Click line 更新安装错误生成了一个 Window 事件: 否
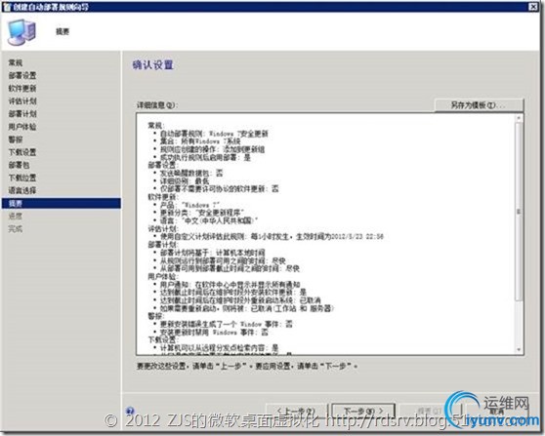The height and width of the screenshot is (436, 545). (x=227, y=324)
